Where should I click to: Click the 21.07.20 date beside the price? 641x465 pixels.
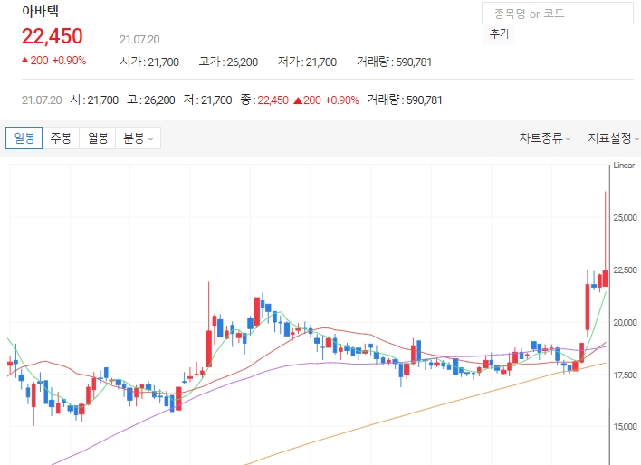(x=139, y=39)
